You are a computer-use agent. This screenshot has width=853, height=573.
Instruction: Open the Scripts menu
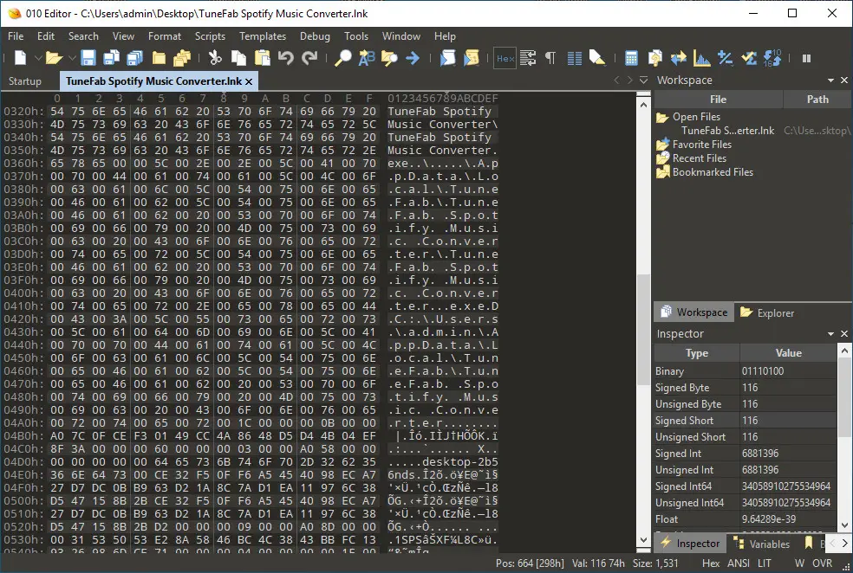click(x=210, y=36)
